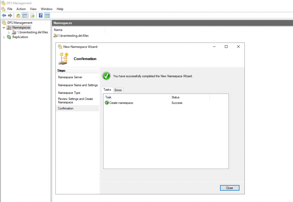This screenshot has height=202, width=293.
Task: Click the menu bar system icon beside File
Action: [x=3, y=9]
